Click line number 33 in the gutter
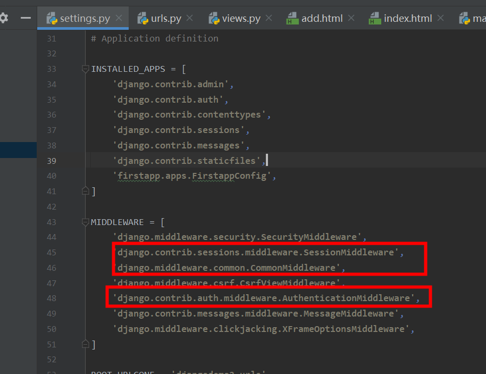The height and width of the screenshot is (374, 486). click(52, 69)
